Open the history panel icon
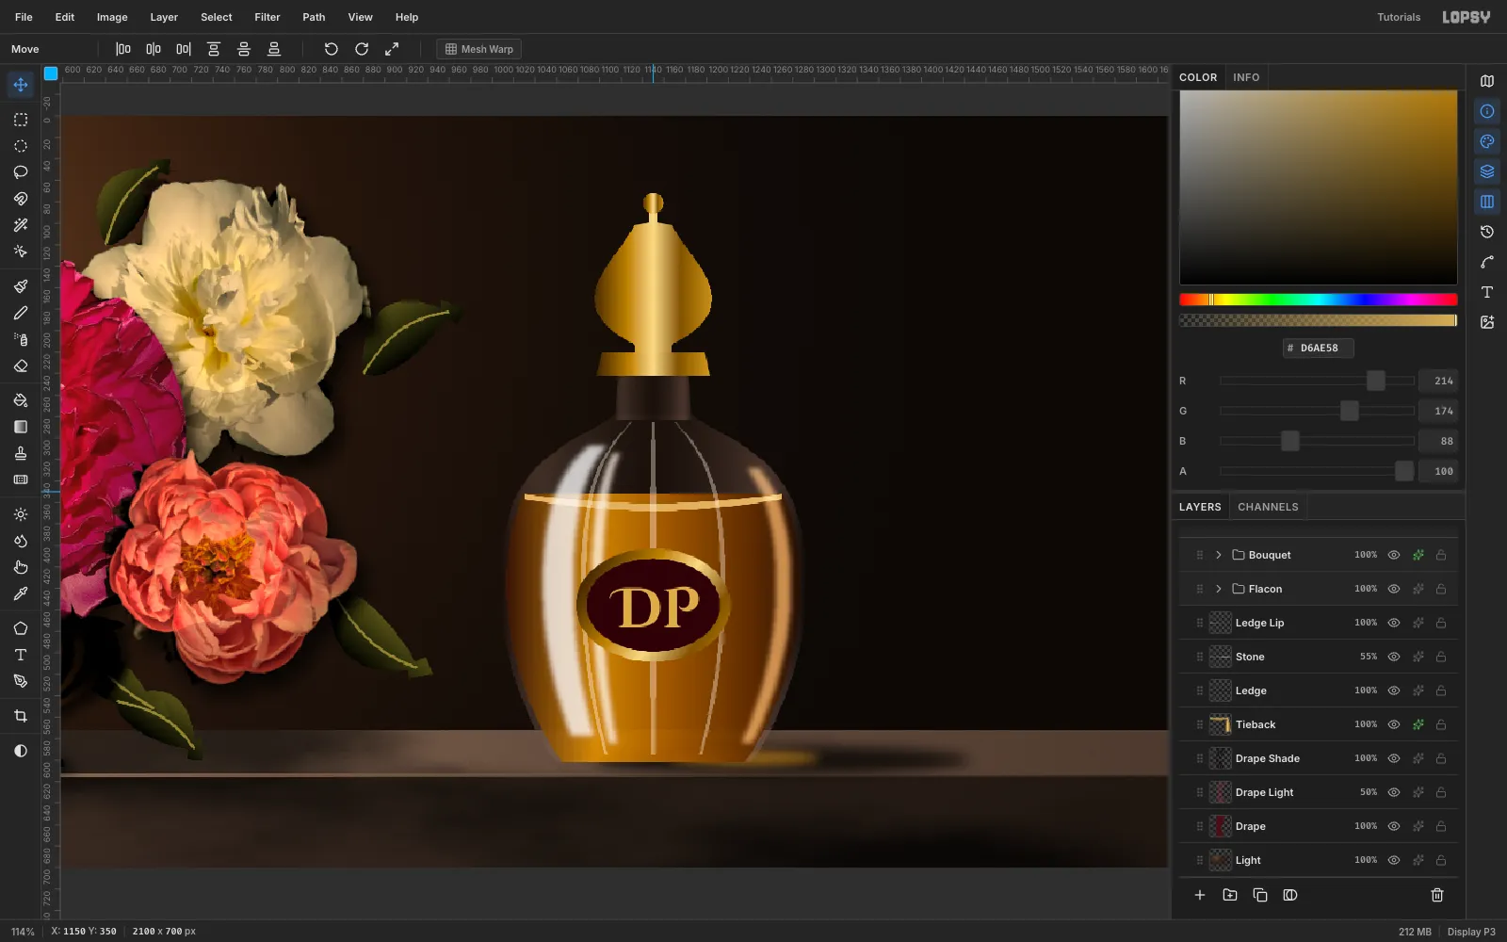 tap(1487, 232)
